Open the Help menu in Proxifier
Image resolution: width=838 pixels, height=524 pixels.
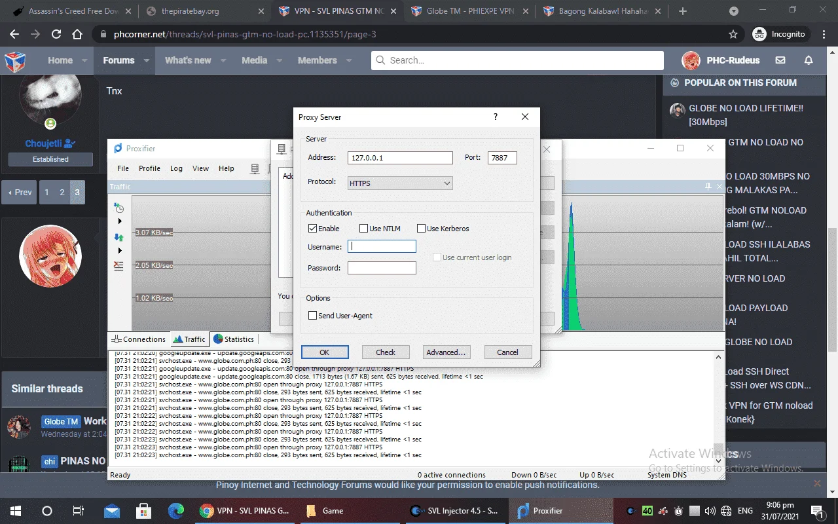click(227, 168)
